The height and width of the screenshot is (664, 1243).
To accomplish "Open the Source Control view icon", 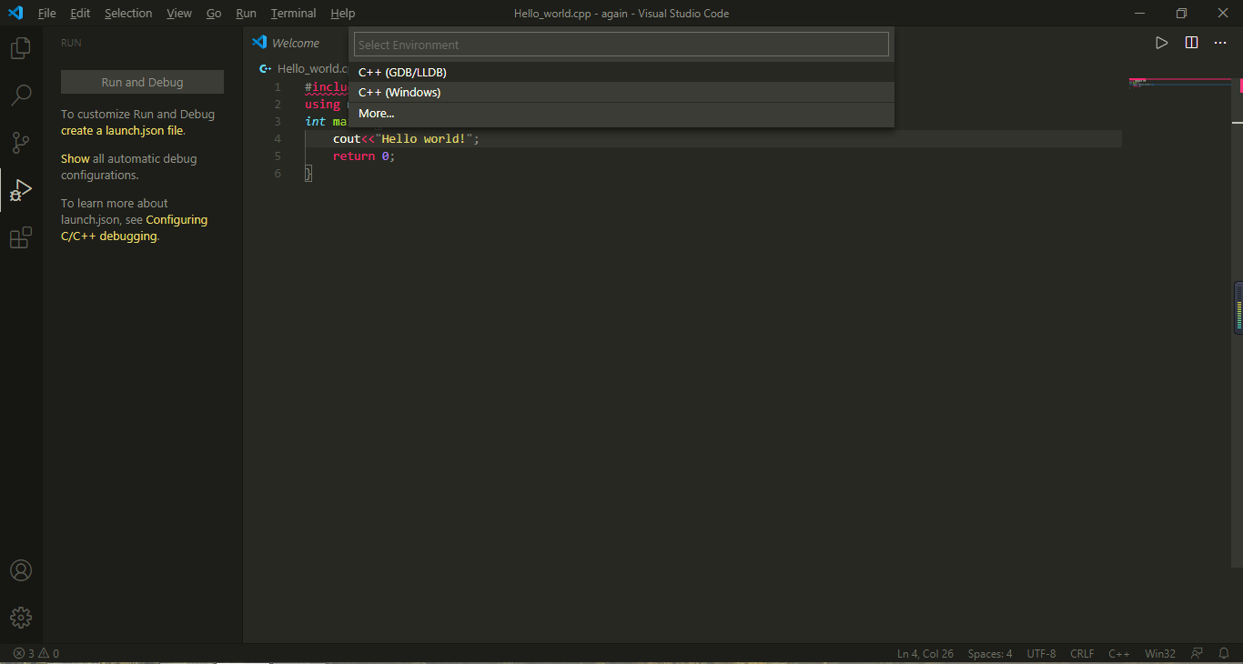I will tap(20, 142).
